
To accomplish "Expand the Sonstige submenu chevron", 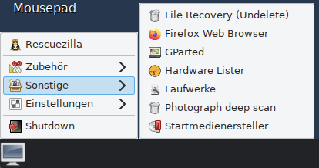I will tap(122, 86).
